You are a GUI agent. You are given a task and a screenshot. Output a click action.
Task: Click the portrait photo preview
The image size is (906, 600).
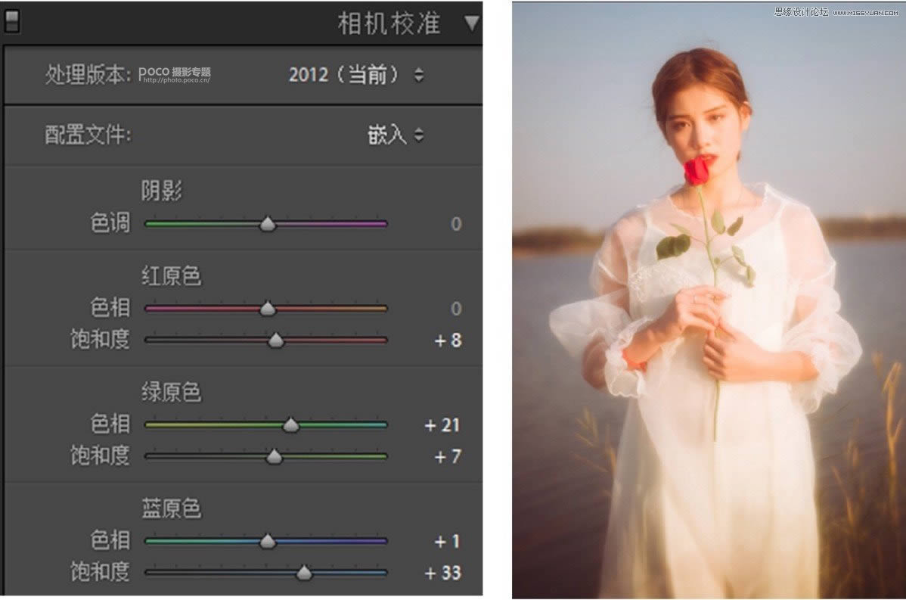click(709, 300)
